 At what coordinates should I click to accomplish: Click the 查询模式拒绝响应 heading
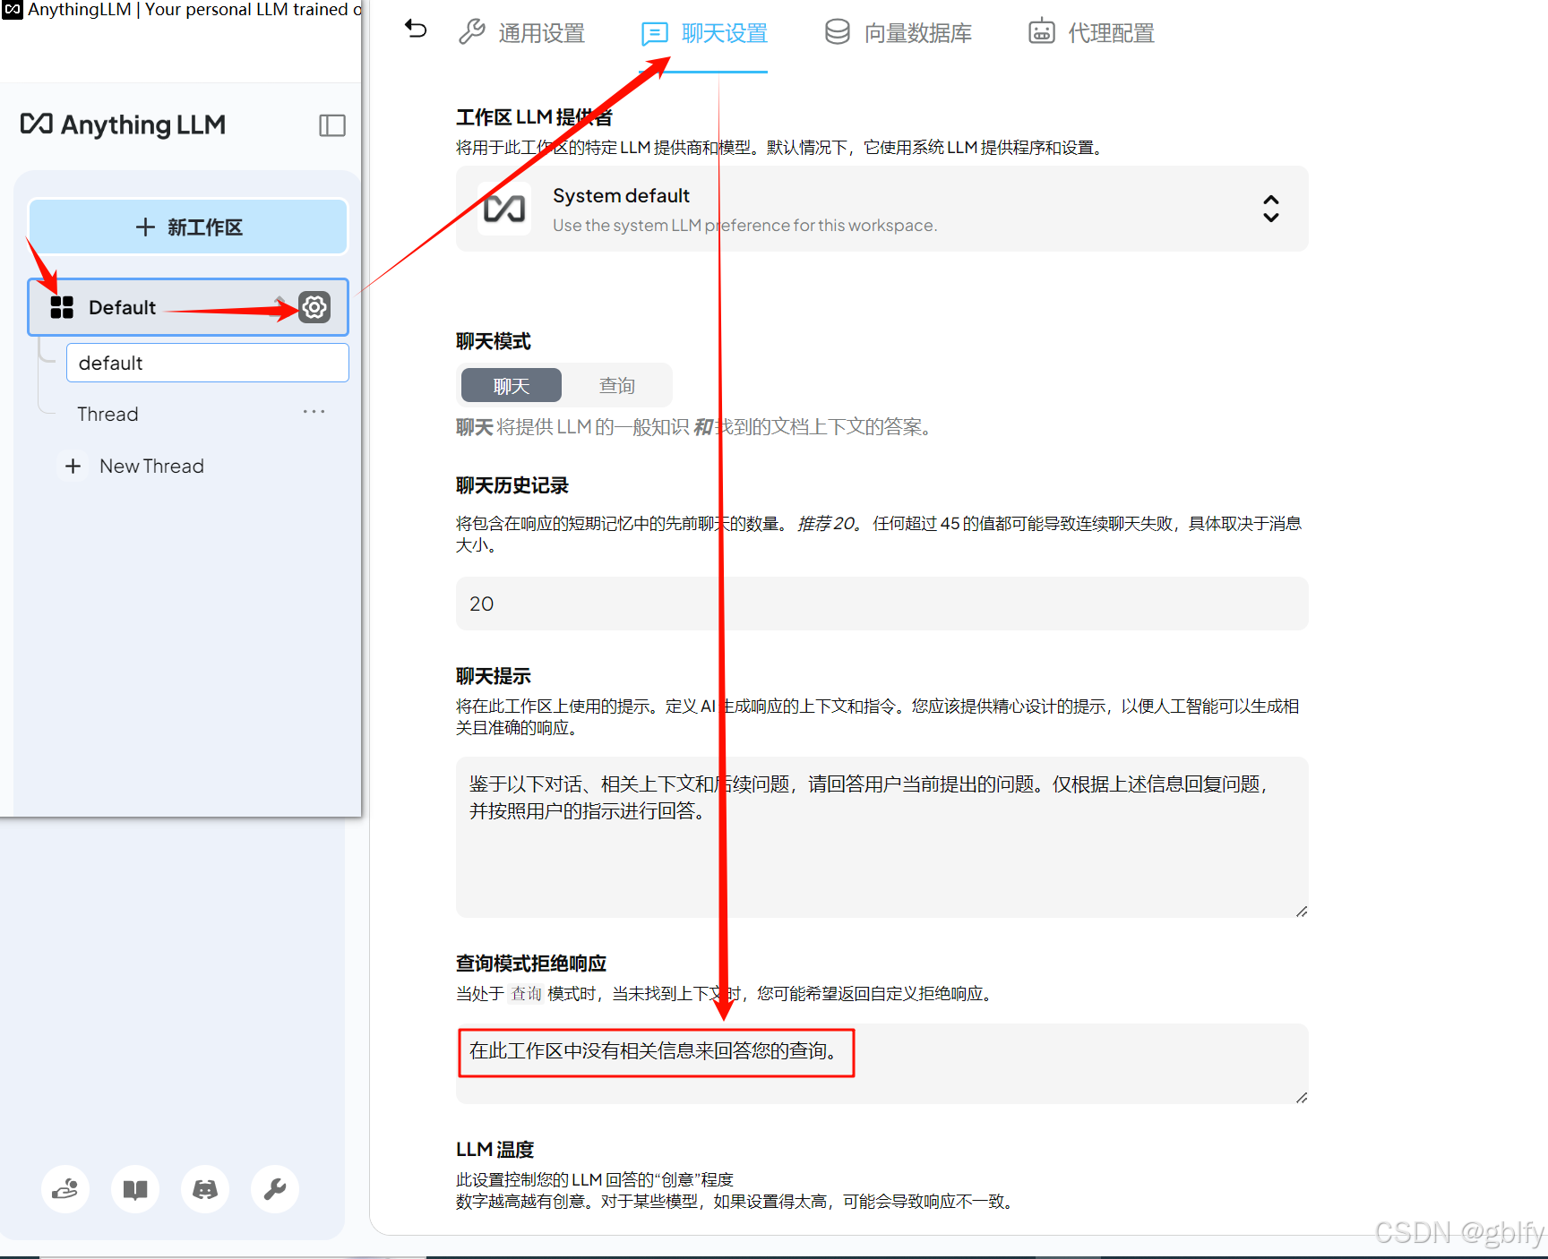tap(531, 964)
